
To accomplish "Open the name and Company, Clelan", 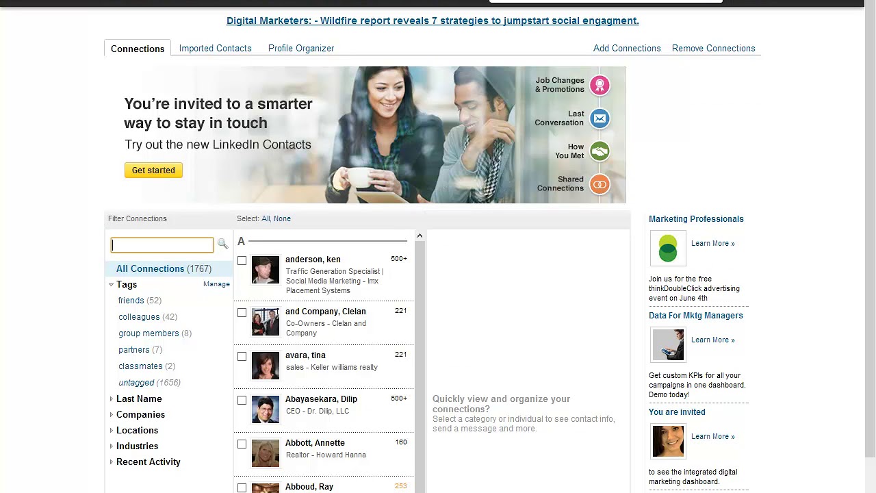I will point(326,312).
